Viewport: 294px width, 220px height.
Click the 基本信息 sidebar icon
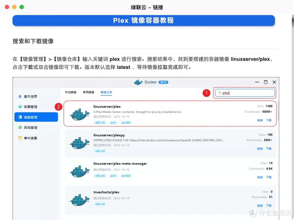coord(20,96)
